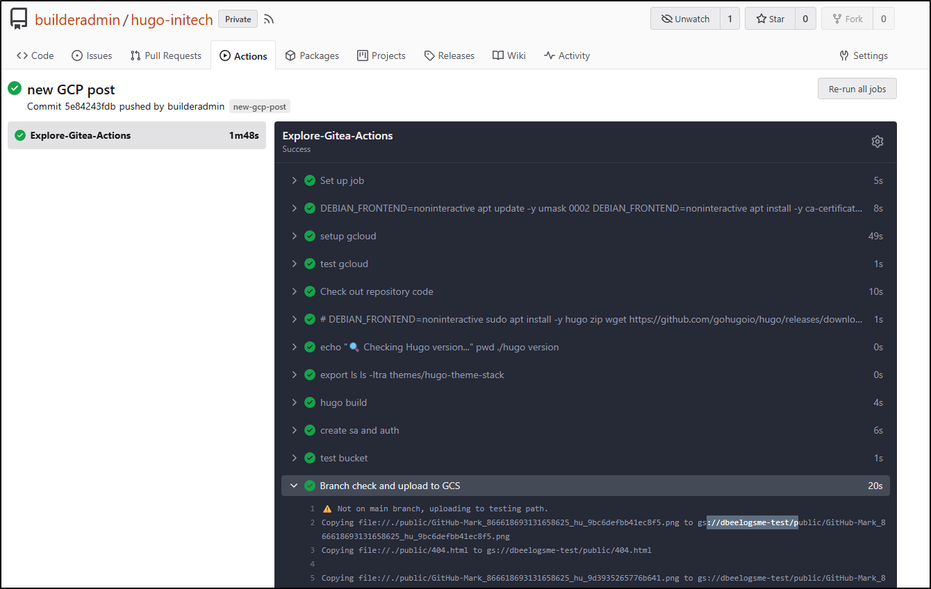Click the green success icon beside new GCP post
Viewport: 931px width, 589px height.
pos(15,89)
